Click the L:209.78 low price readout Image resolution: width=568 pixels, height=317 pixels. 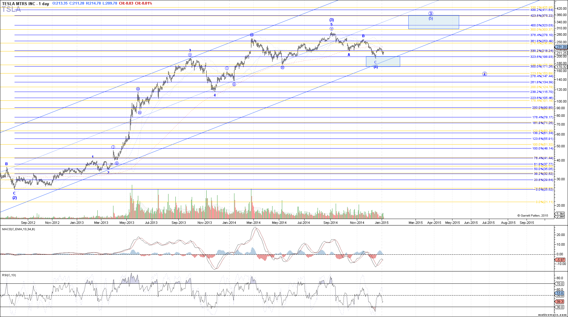109,3
